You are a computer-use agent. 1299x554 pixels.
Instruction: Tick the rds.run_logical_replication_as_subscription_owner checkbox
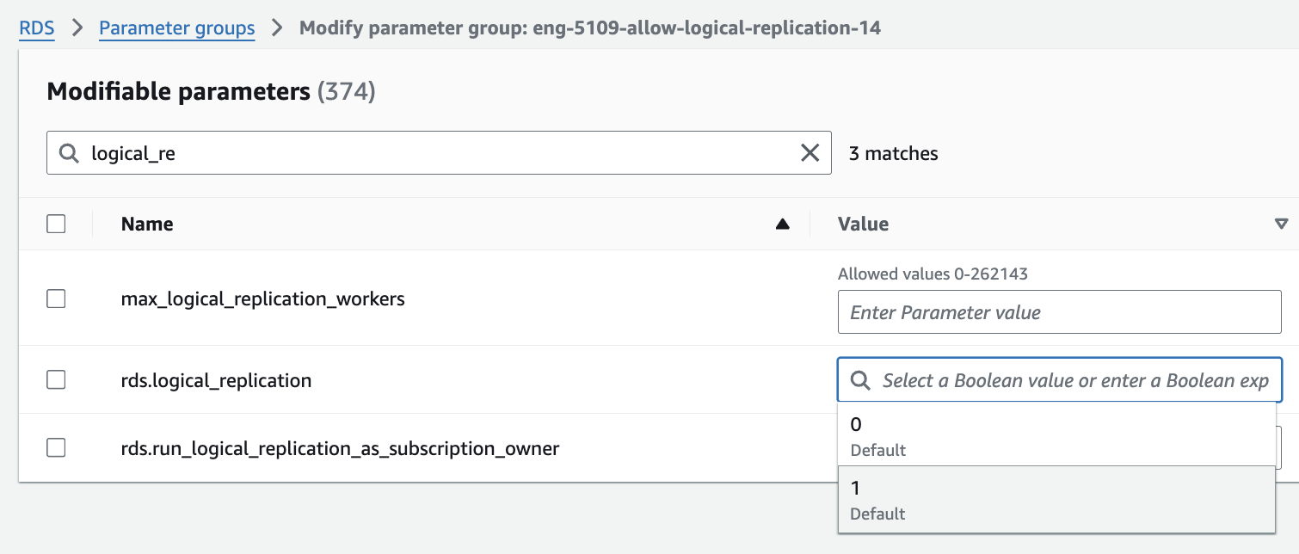(x=56, y=447)
